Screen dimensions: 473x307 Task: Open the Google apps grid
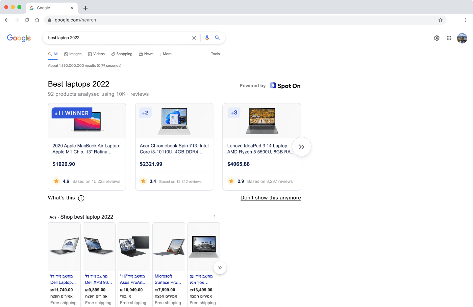pyautogui.click(x=449, y=38)
